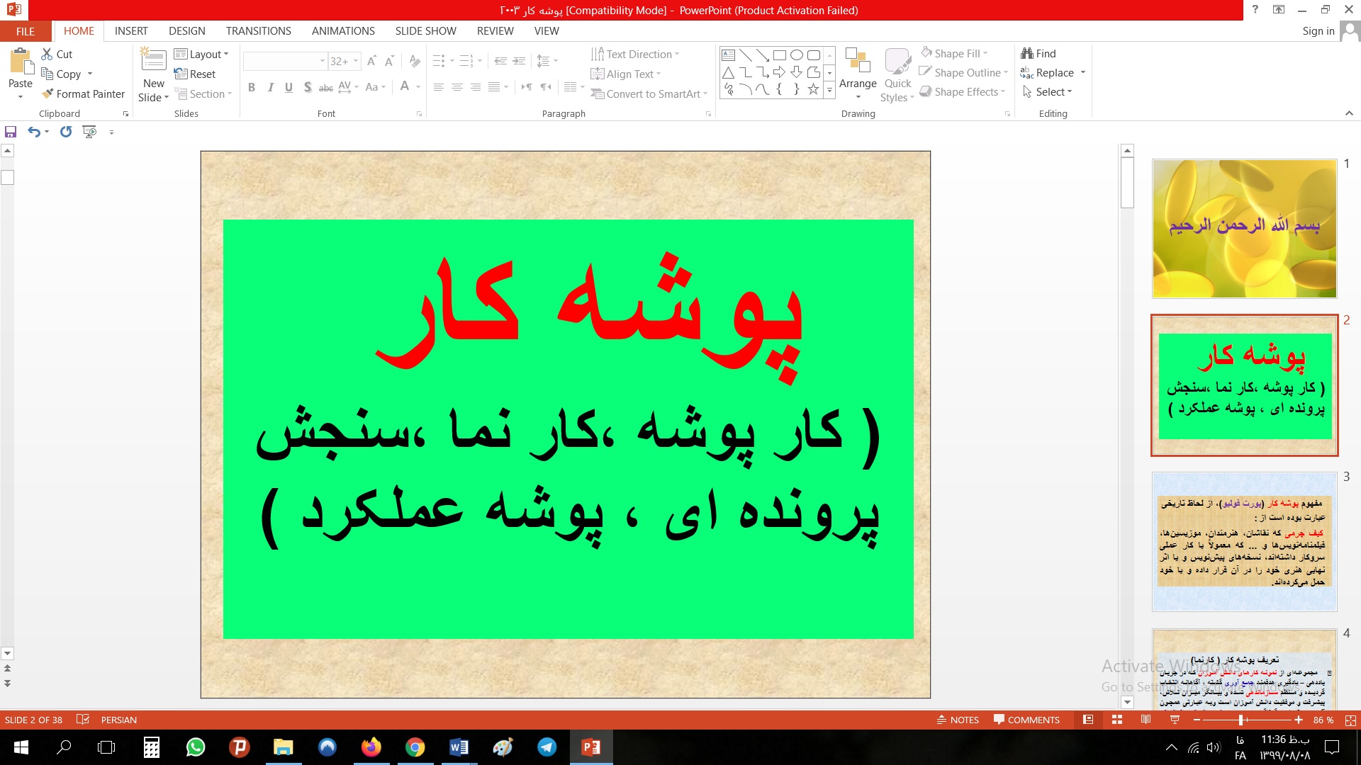1361x765 pixels.
Task: Switch to Slide Sorter view icon
Action: click(1117, 720)
